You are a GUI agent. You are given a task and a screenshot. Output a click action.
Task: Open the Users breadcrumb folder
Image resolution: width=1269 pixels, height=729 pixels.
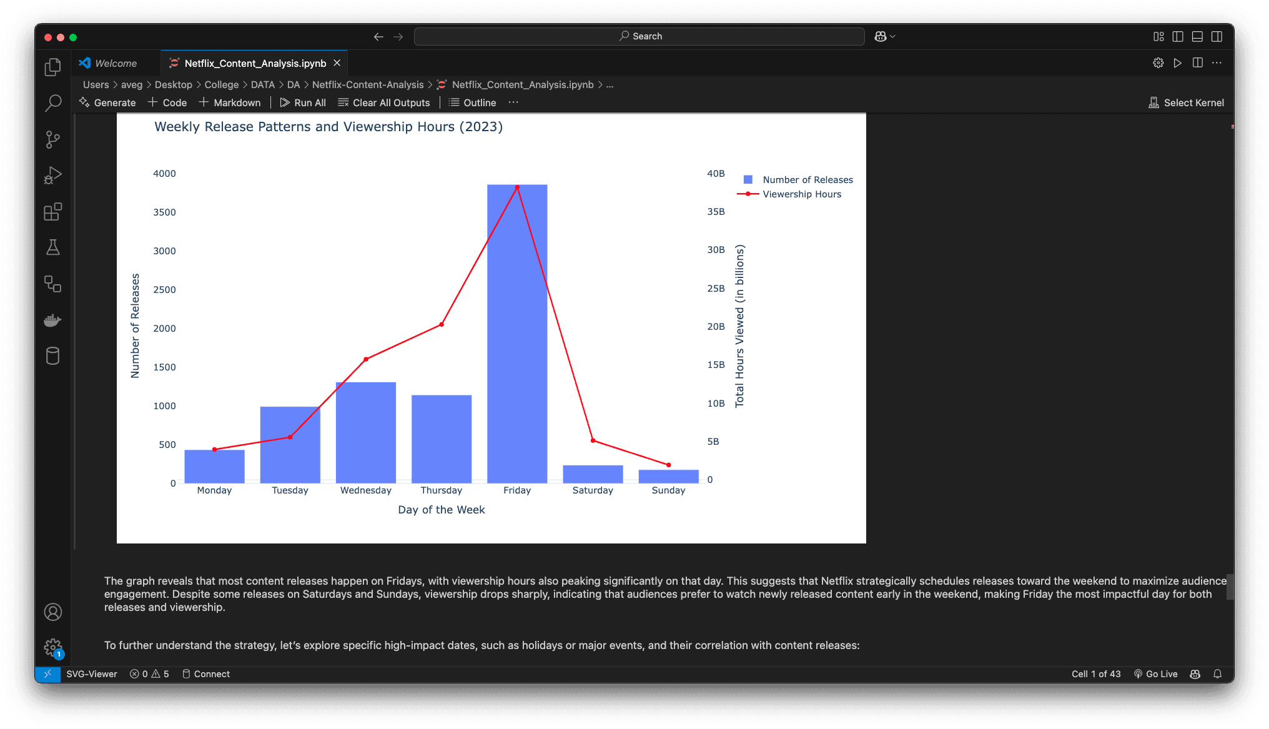(96, 85)
